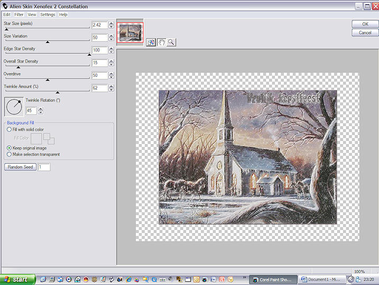Click the Overdrive value field
This screenshot has height=285, width=379.
click(x=100, y=75)
